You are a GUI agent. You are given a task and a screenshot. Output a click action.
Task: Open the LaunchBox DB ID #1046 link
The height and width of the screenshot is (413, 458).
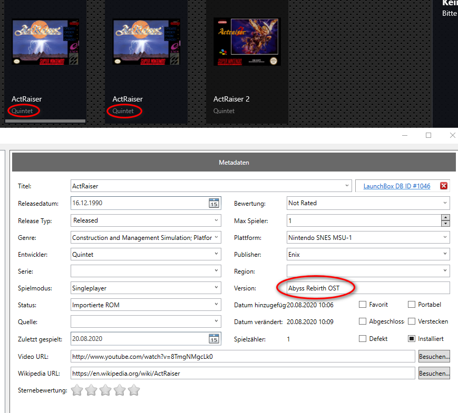[397, 186]
